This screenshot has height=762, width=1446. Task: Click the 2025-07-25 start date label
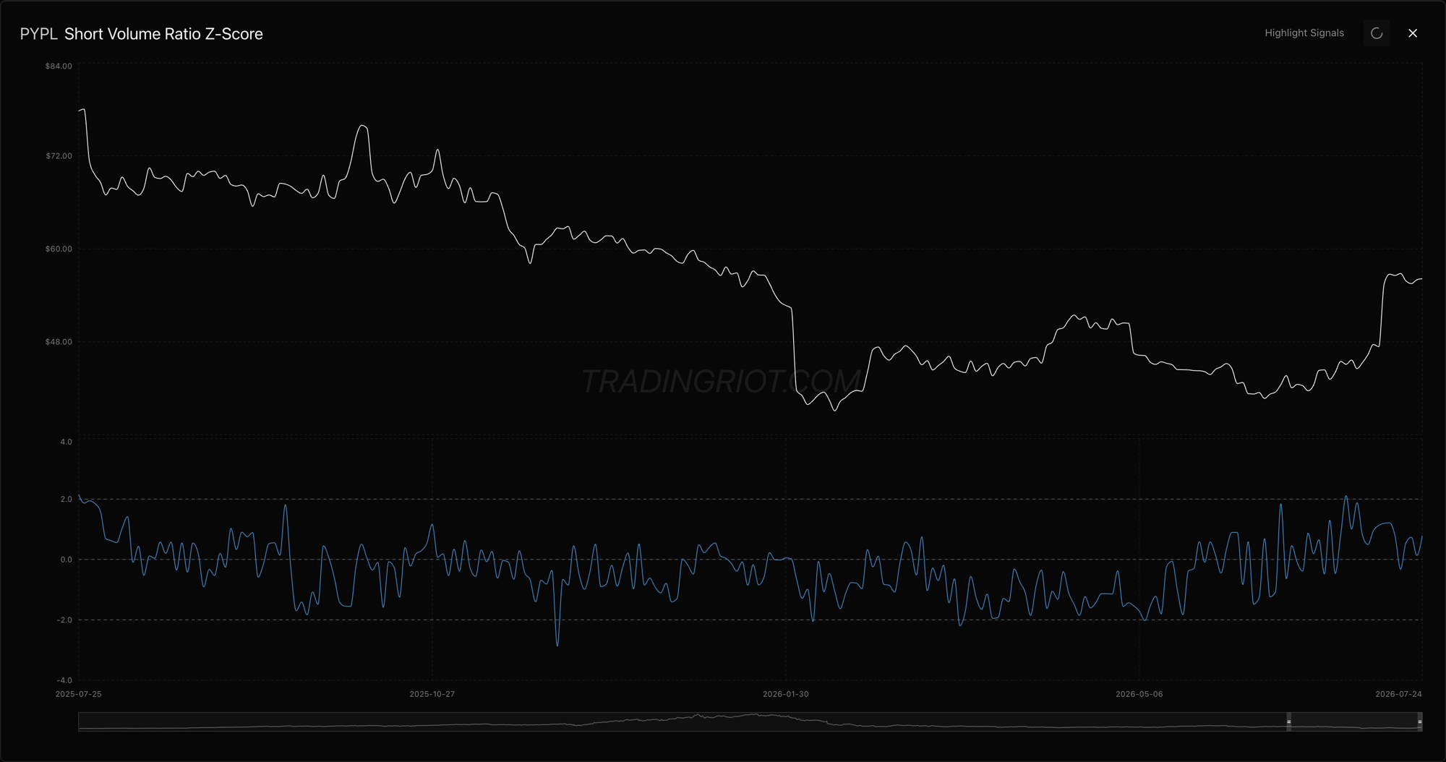point(79,694)
